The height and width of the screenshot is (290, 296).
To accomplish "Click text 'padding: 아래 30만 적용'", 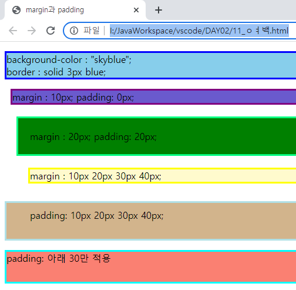I will click(x=59, y=258).
